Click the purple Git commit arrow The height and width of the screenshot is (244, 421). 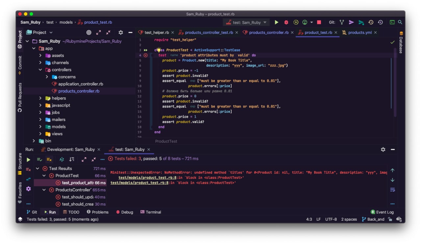tap(351, 22)
